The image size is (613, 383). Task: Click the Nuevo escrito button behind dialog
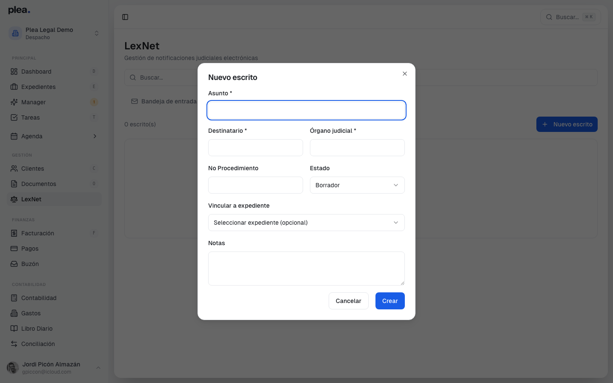(567, 124)
